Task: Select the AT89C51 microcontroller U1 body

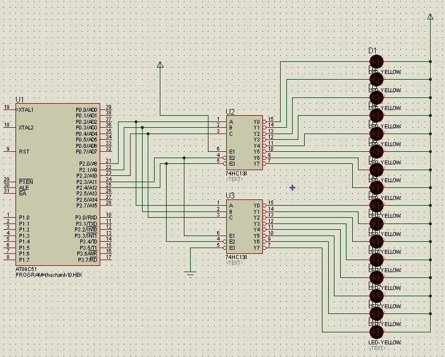Action: coord(58,185)
